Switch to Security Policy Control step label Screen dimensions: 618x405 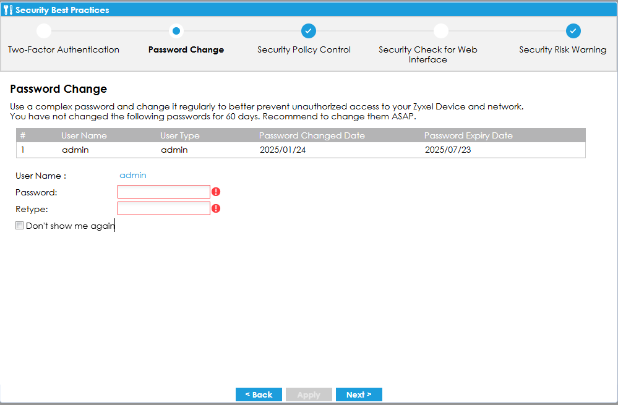tap(304, 50)
